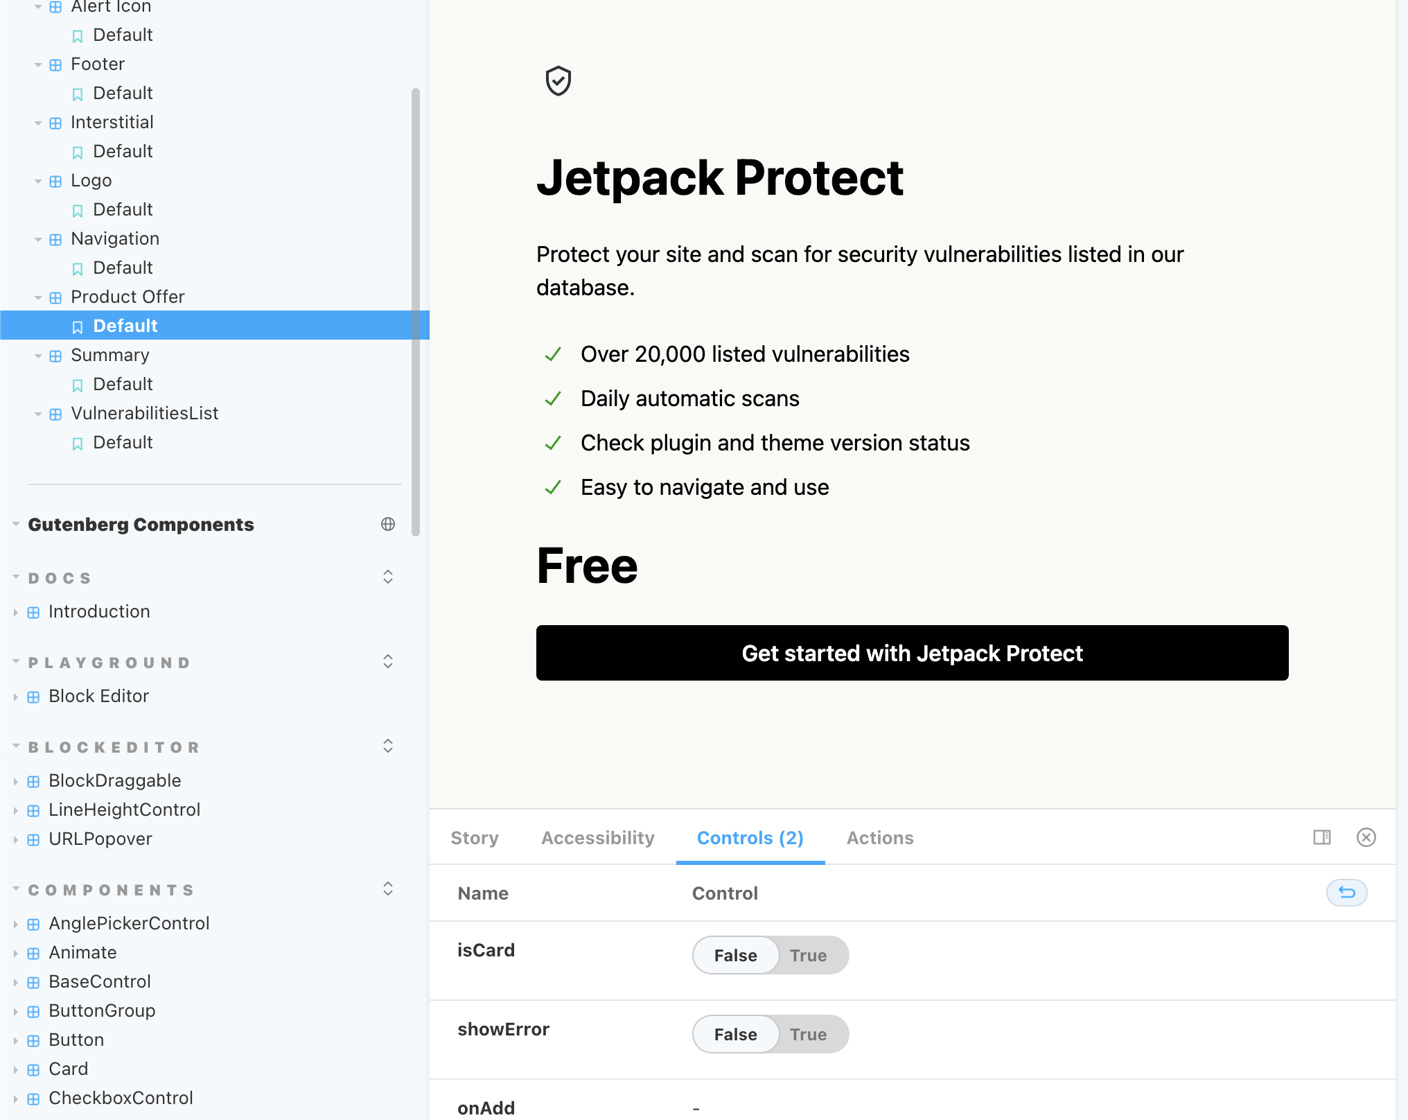
Task: Click expand-all arrows next to PLAYGROUND
Action: coord(388,661)
